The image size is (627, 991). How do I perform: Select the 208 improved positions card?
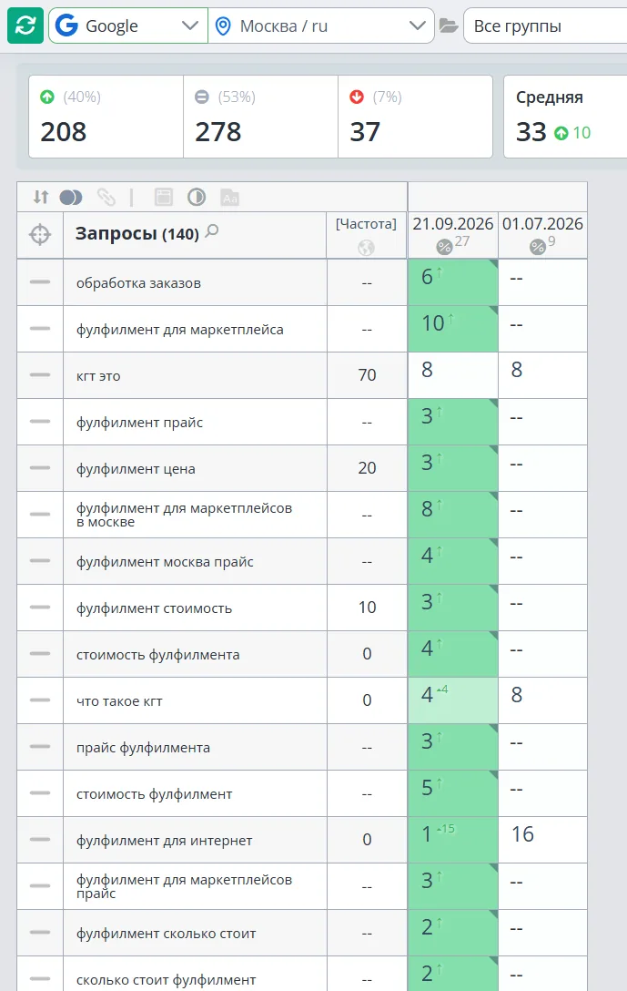(x=106, y=117)
